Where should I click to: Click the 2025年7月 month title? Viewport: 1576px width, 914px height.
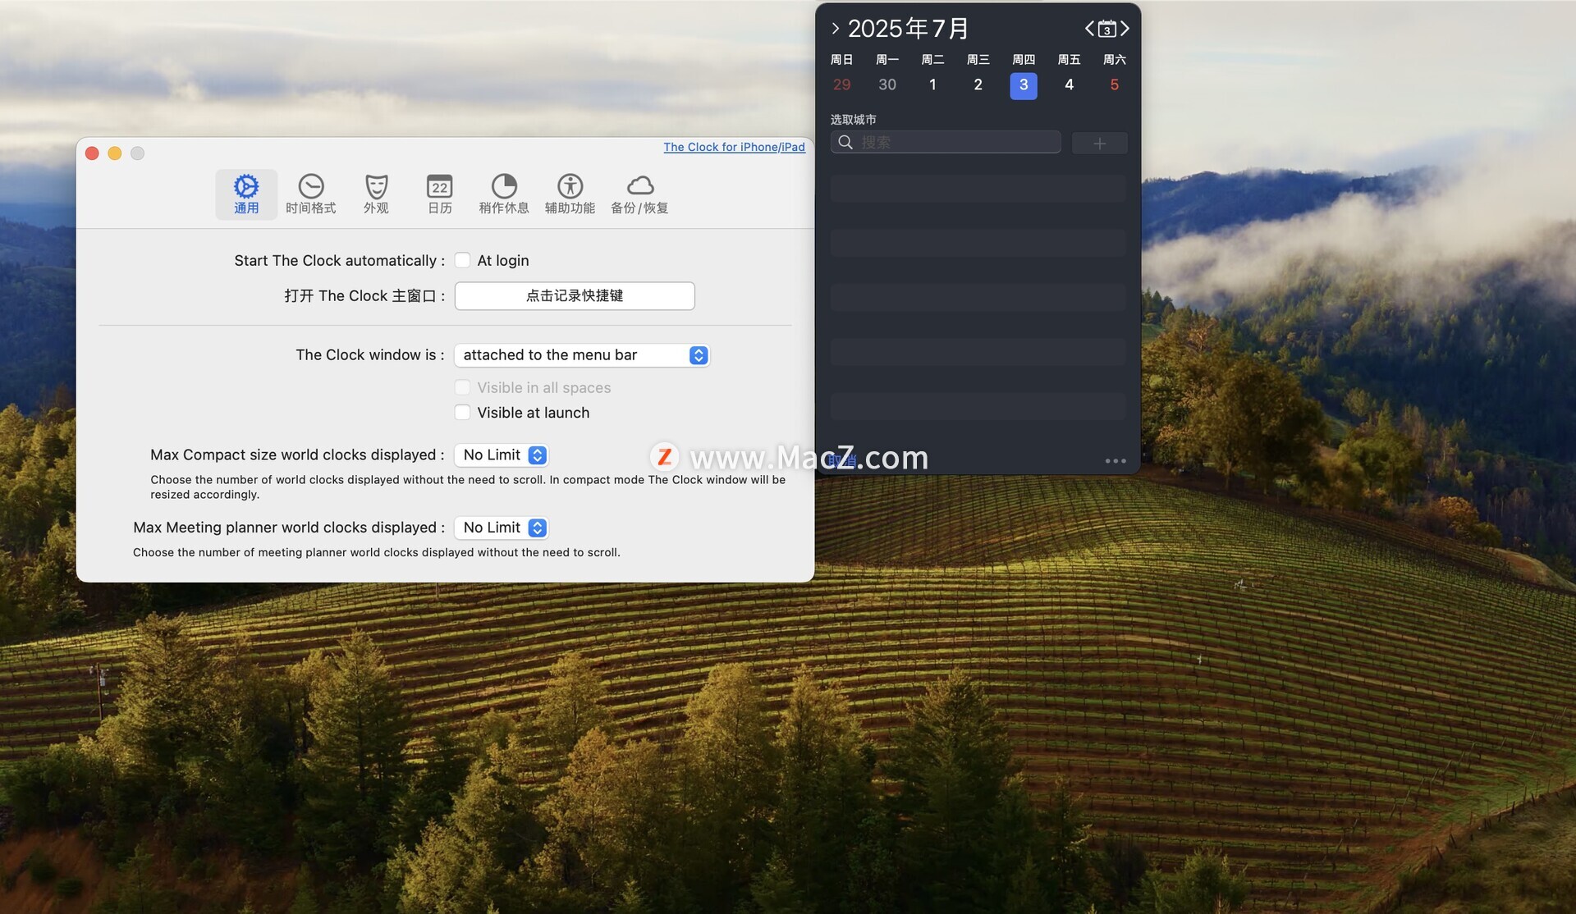point(908,29)
